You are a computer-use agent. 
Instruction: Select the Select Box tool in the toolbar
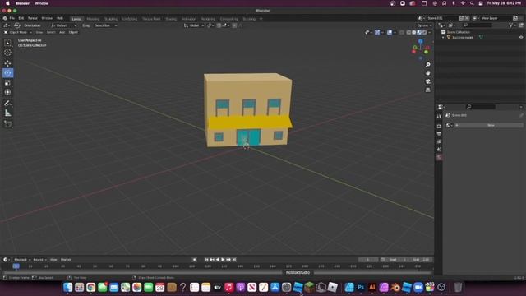tap(7, 43)
